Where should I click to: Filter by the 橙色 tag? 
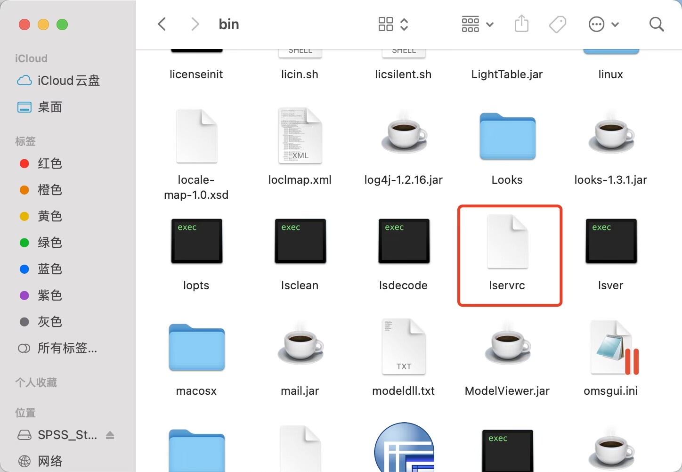(x=41, y=190)
